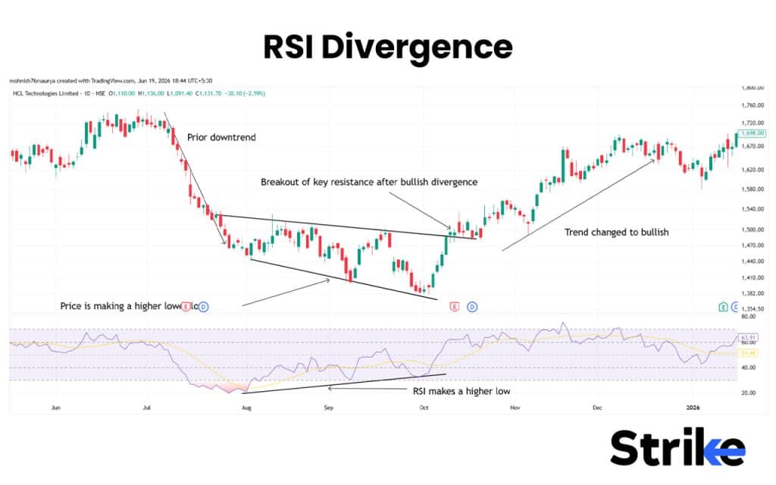
Task: Click the close price value C1,131.70
Action: coord(208,93)
